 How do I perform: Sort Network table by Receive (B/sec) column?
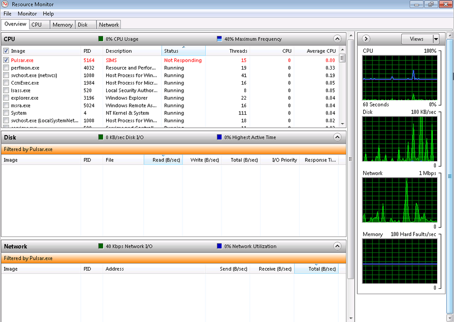coord(272,269)
